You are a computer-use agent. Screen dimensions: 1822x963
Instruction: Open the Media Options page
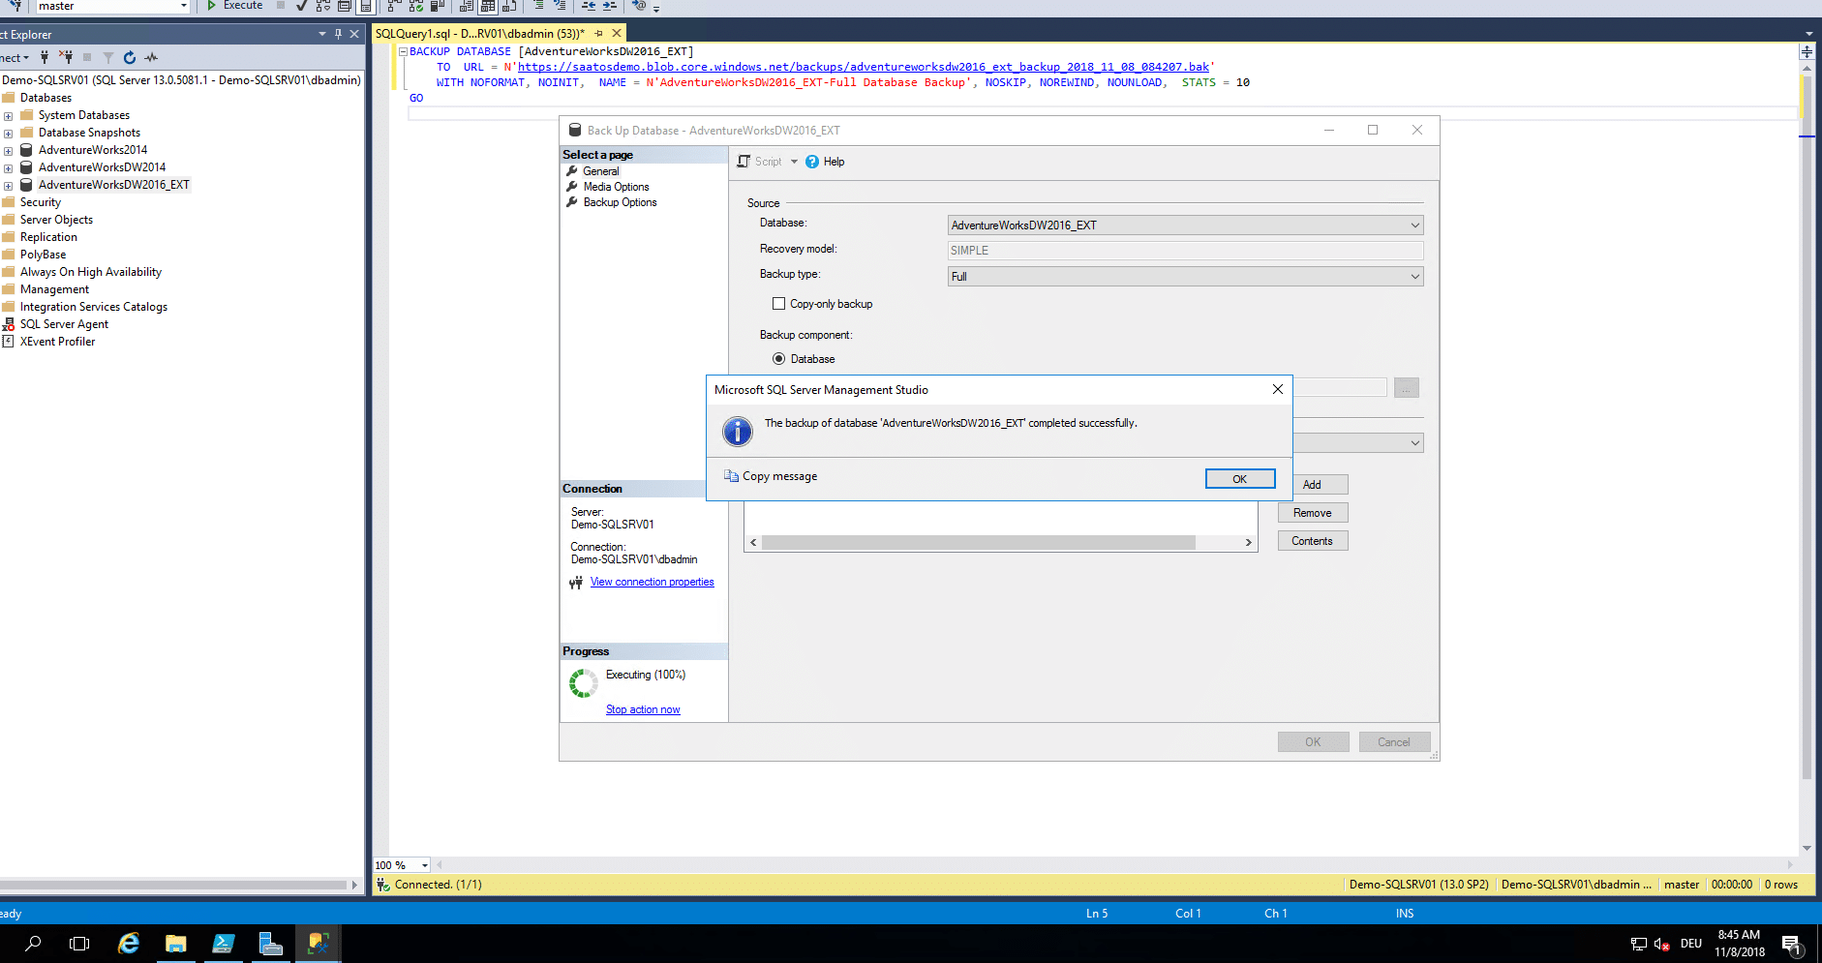coord(616,187)
